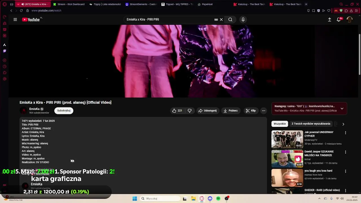Image resolution: width=361 pixels, height=203 pixels.
Task: Open the YouTube hamburger guide menu
Action: 15,19
